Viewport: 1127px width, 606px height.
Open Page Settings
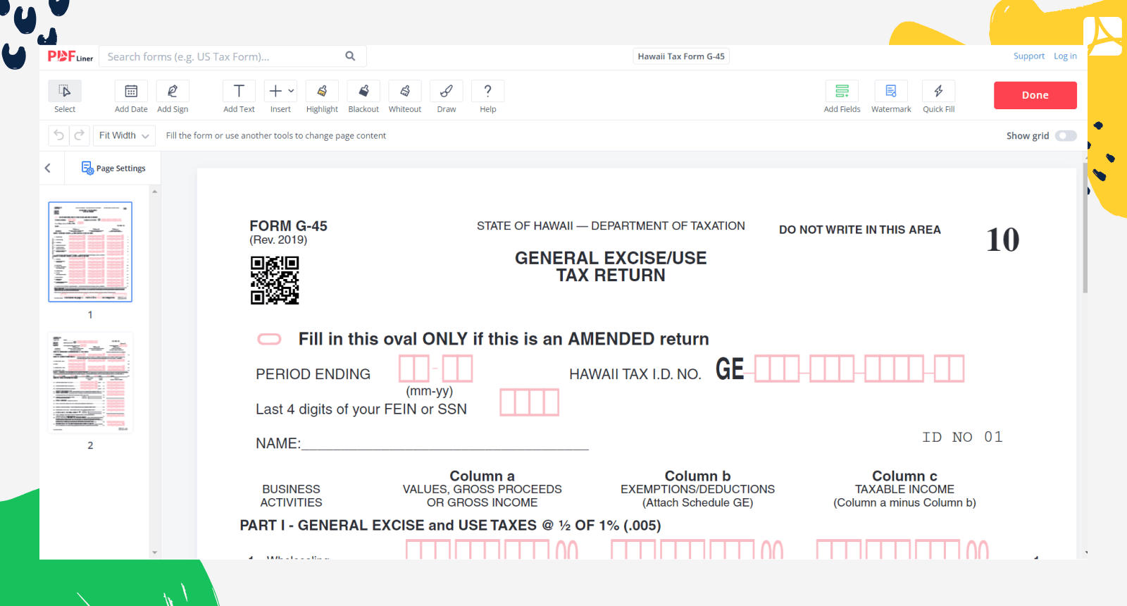click(113, 168)
